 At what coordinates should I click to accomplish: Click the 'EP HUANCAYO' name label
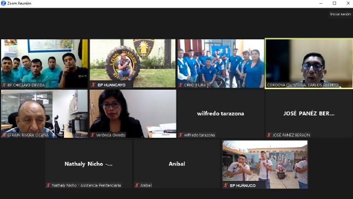(x=111, y=85)
